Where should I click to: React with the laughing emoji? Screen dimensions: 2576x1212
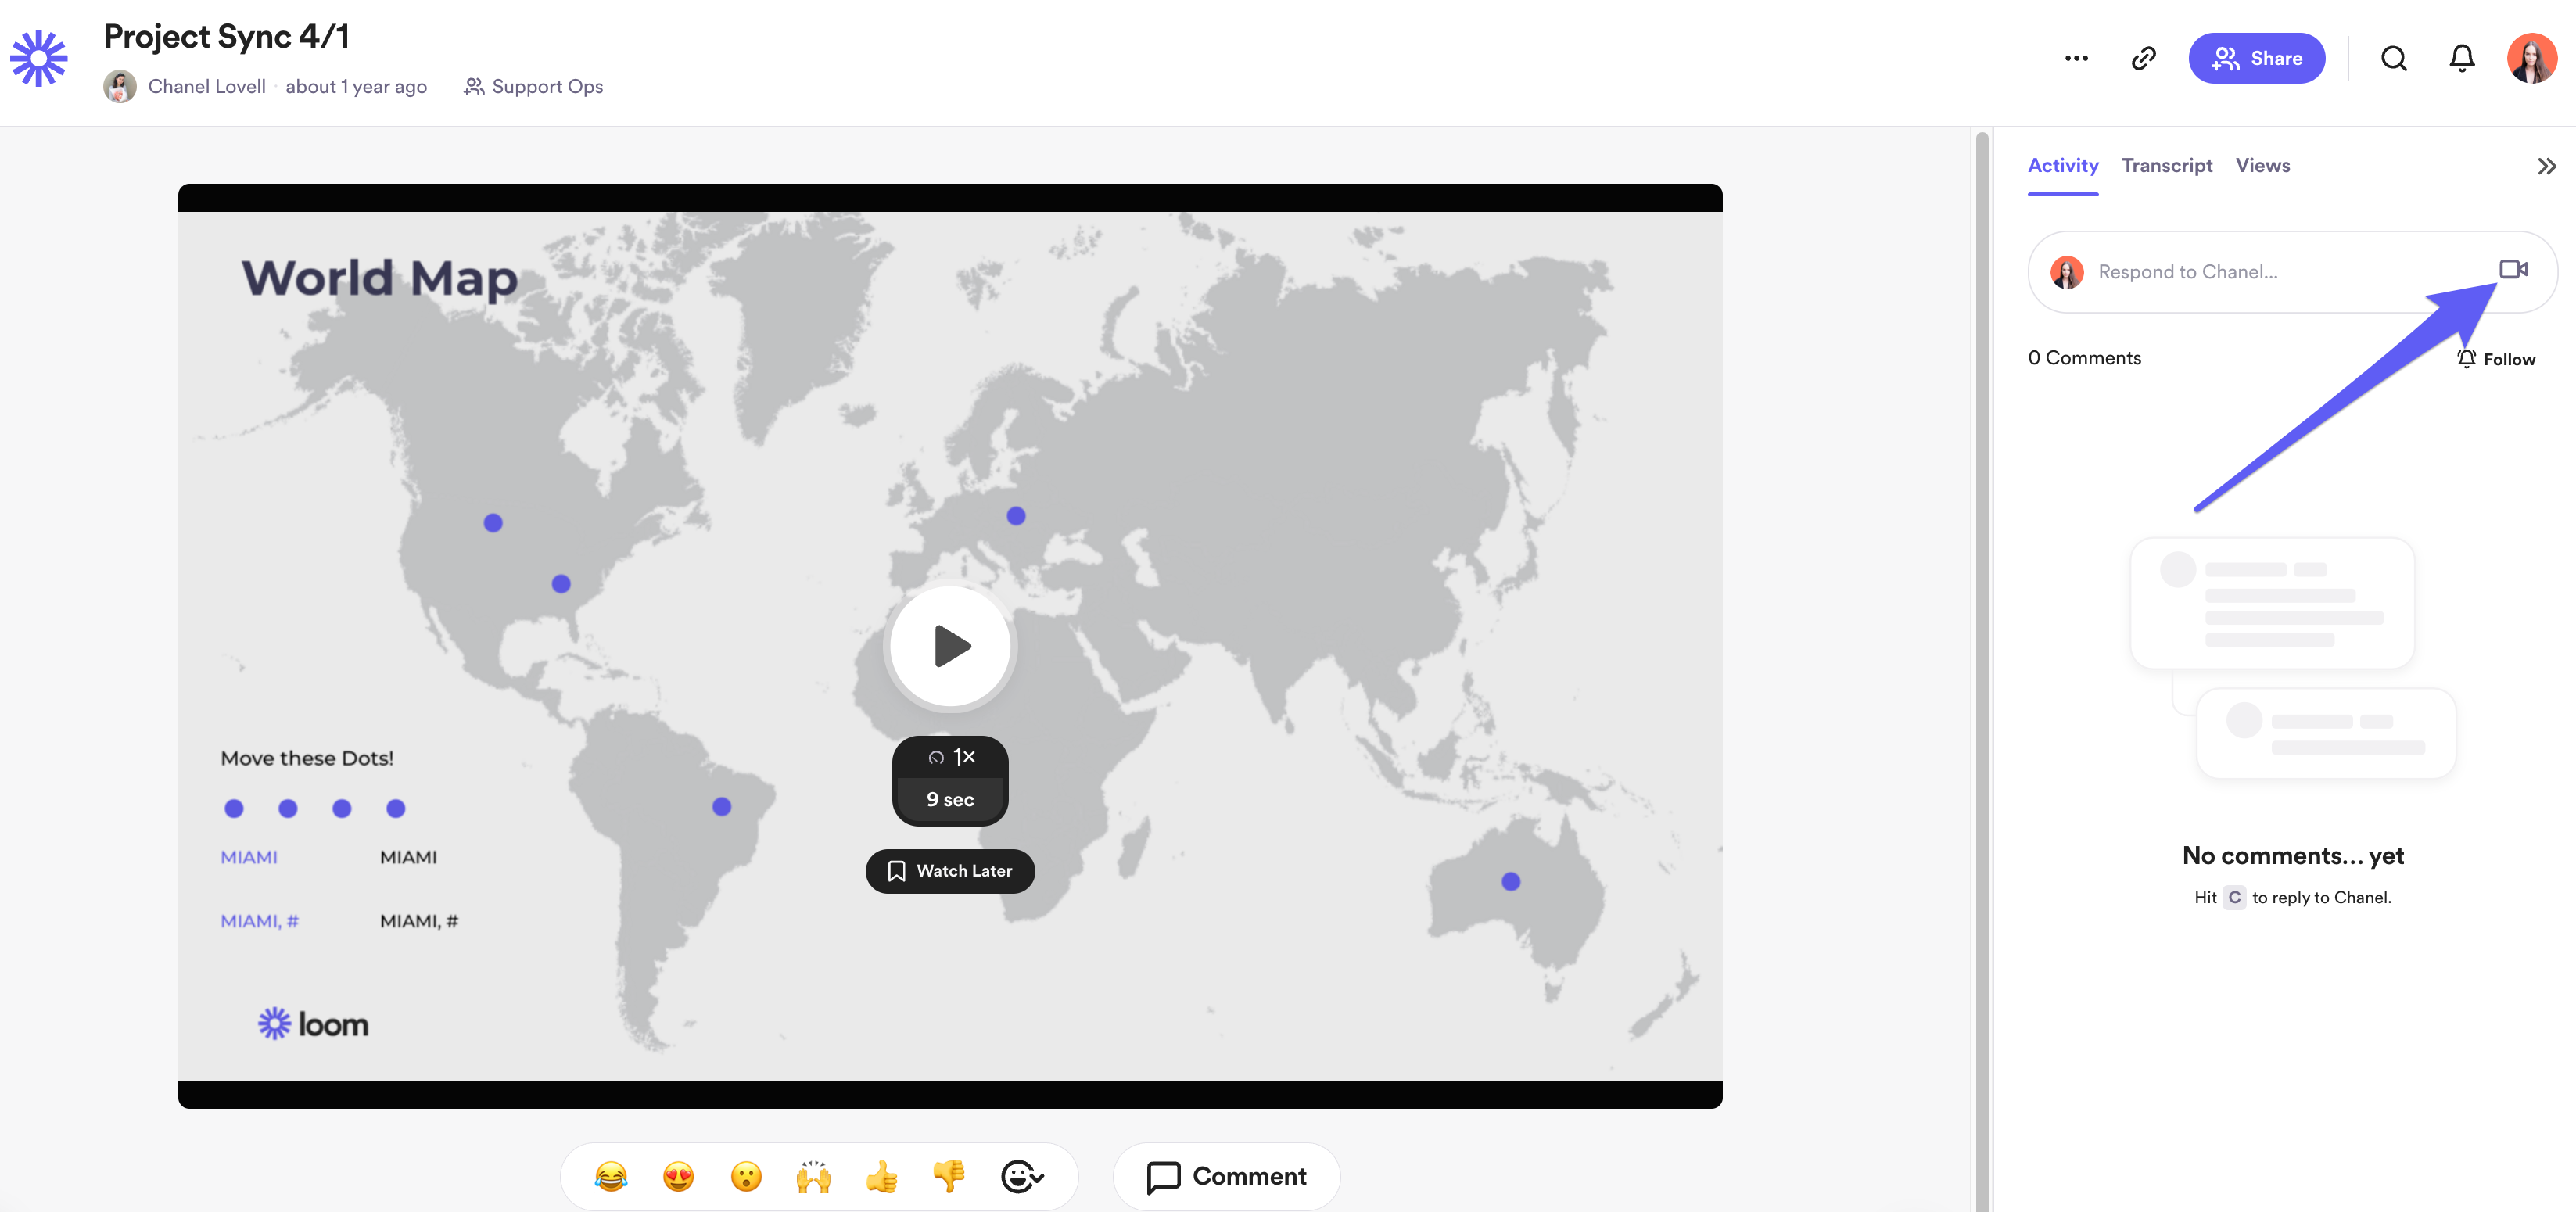(611, 1176)
